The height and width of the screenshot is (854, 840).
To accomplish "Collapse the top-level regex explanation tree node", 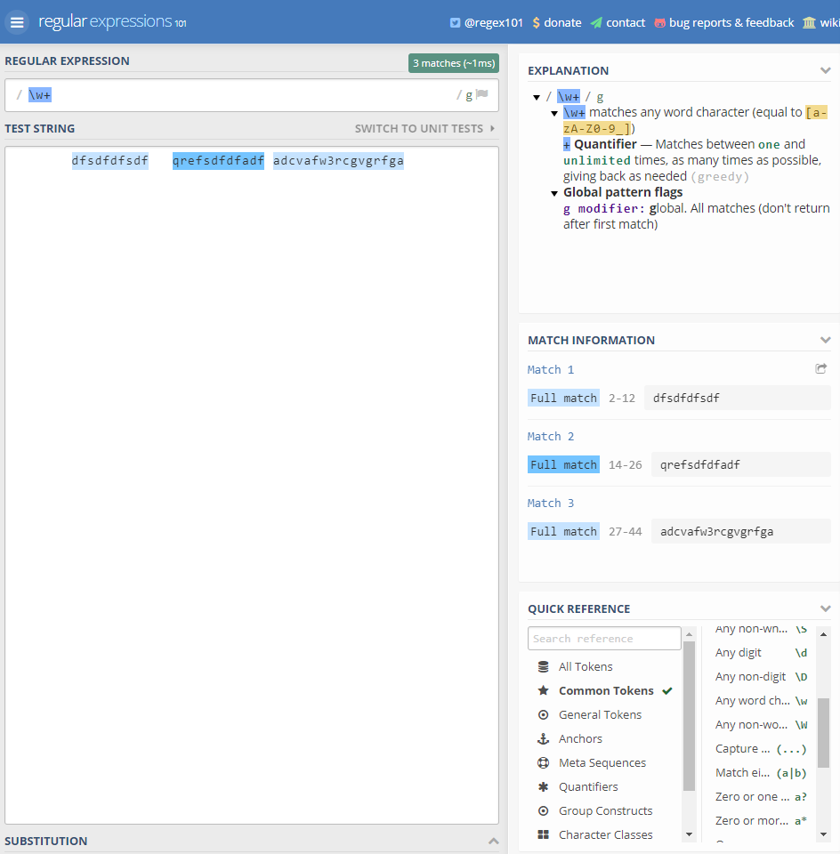I will pyautogui.click(x=537, y=97).
